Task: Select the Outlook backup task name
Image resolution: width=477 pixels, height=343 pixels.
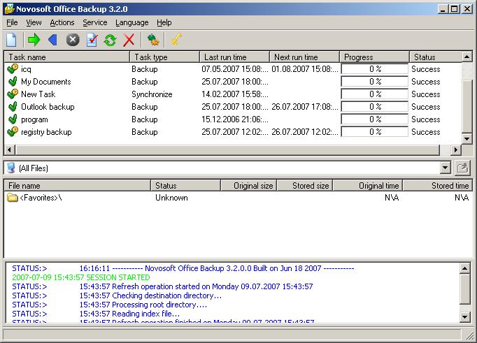Action: point(48,107)
